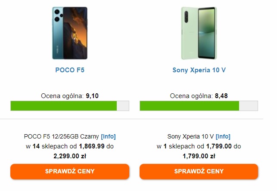
Task: Click the Sony Xperia overall score 8,48
Action: pyautogui.click(x=221, y=96)
